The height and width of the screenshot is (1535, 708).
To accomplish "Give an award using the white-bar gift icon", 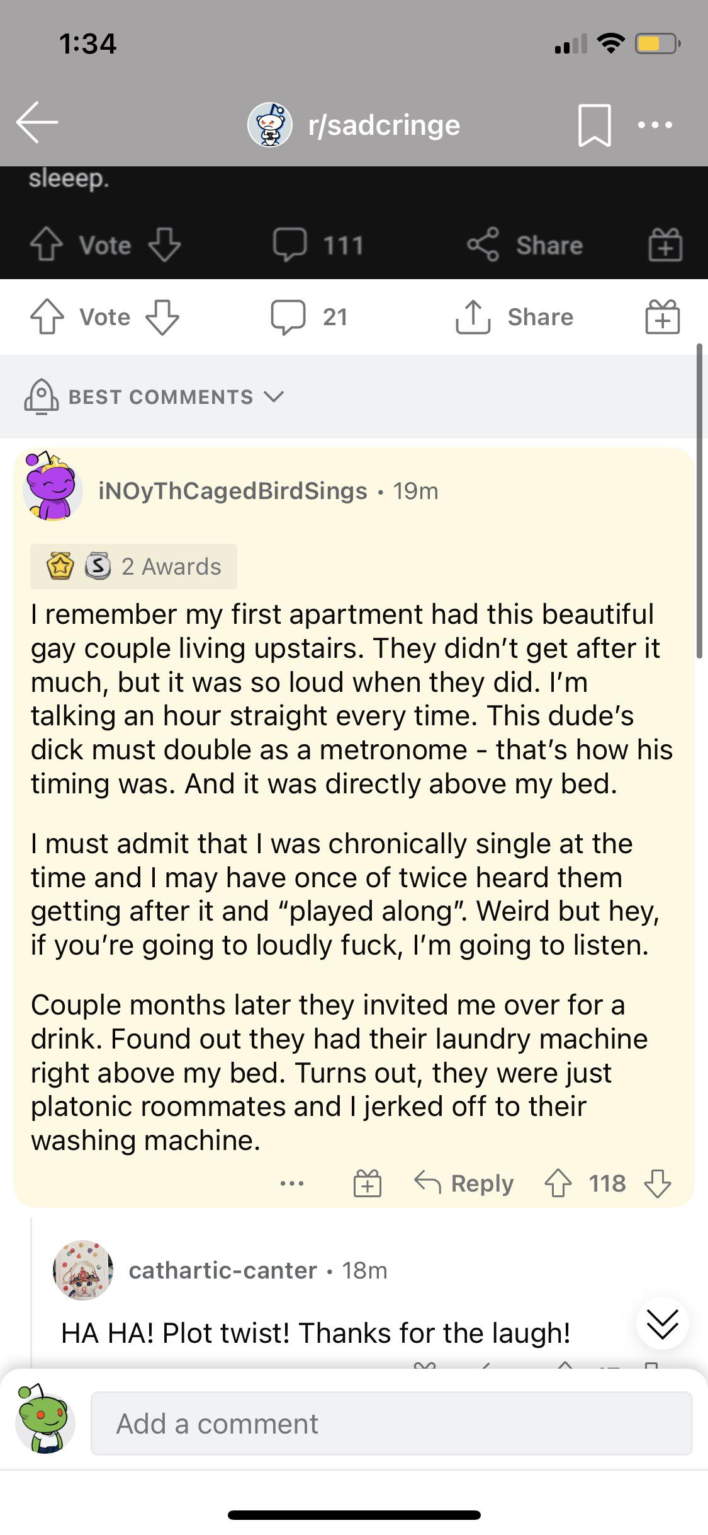I will tap(662, 316).
